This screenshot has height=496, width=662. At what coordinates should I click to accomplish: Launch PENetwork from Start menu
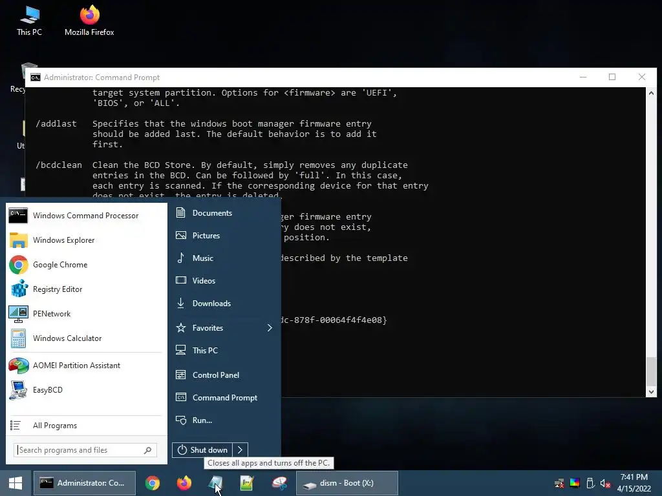tap(85, 314)
